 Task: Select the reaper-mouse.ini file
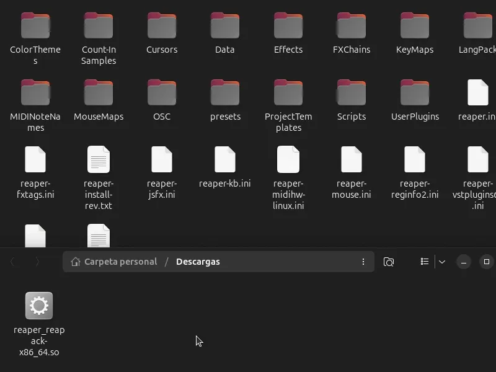tap(352, 159)
